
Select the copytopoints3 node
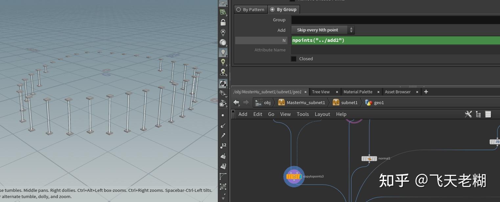tap(294, 176)
